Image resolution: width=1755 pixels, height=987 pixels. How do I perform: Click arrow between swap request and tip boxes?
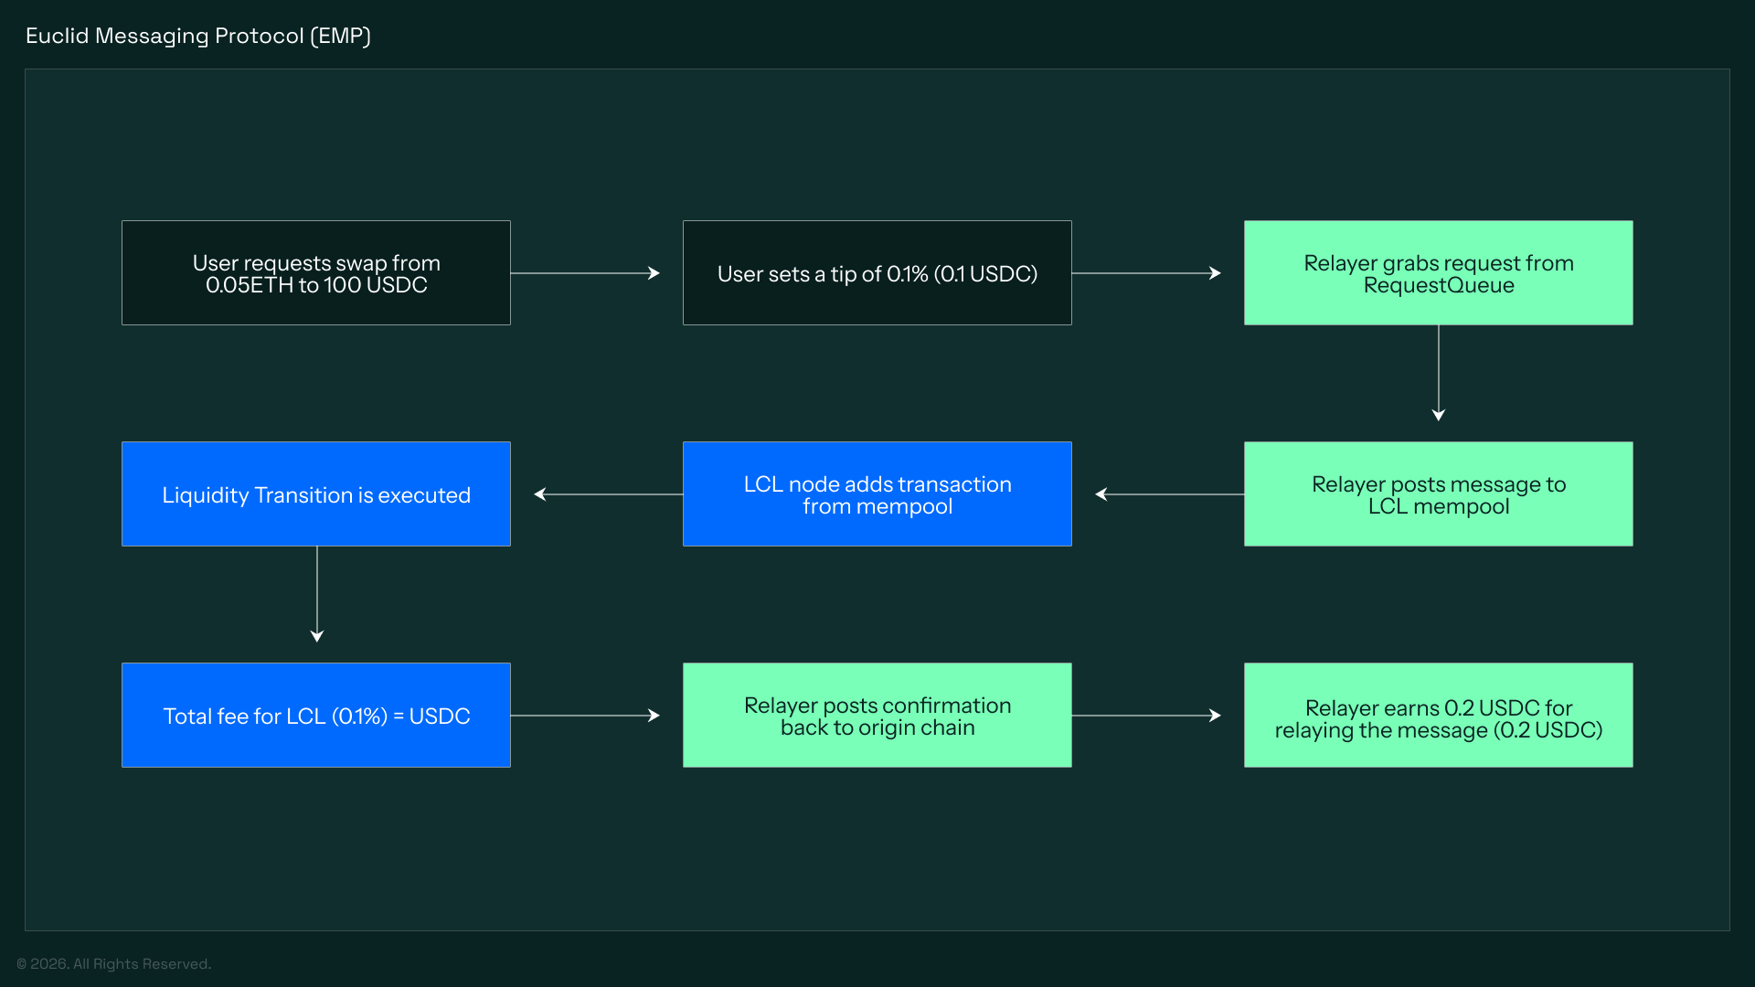(585, 273)
